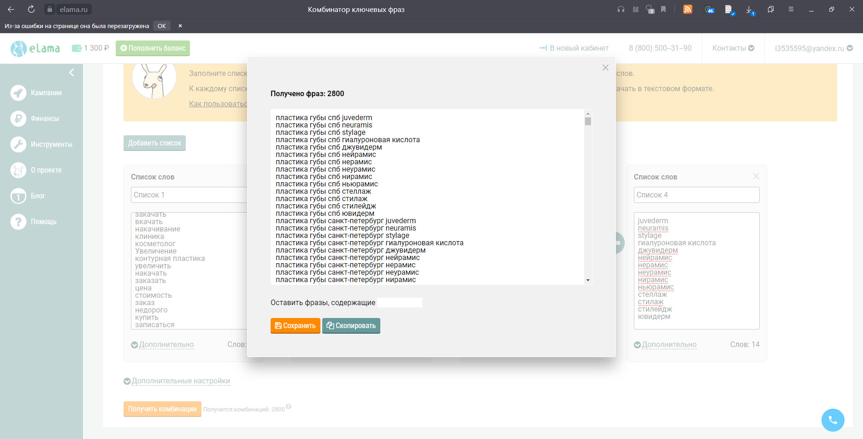The image size is (863, 439).
Task: Remove the Список 4 word list with X
Action: coord(756,176)
